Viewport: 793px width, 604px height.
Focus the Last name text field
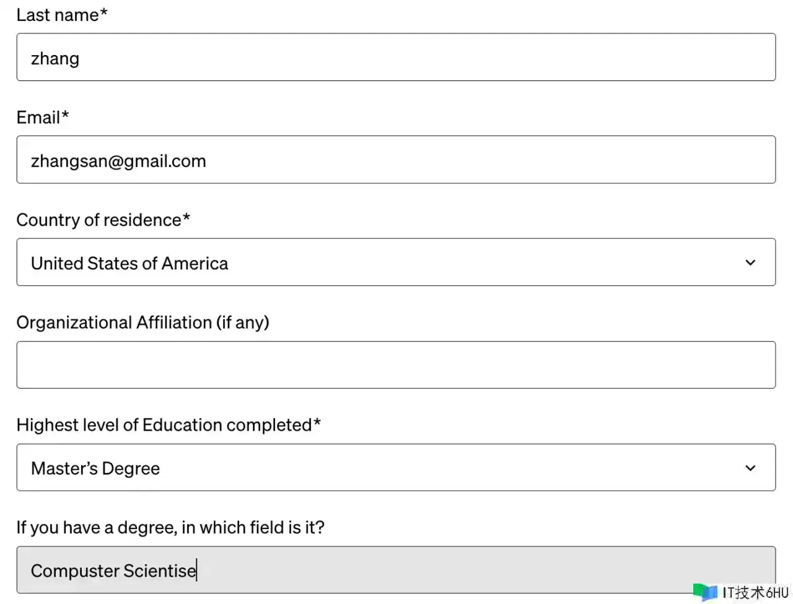pyautogui.click(x=395, y=58)
